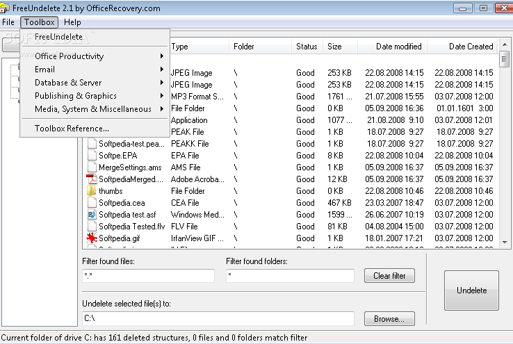
Task: Click the file list scroll-up arrow
Action: 505,44
